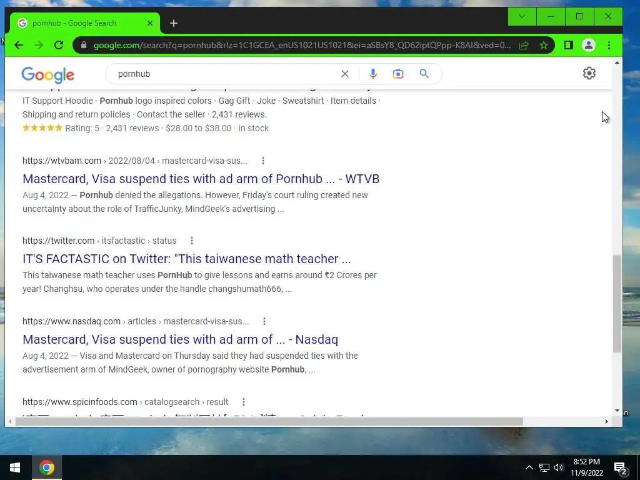Open the volume speaker tray icon

[559, 467]
